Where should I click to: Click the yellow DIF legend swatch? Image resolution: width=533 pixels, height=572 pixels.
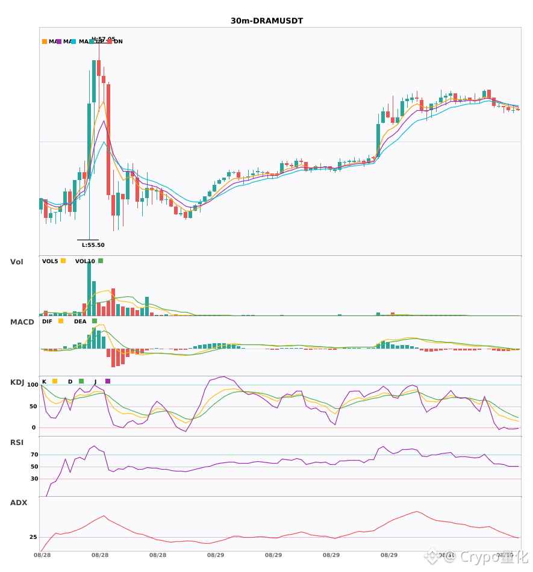[61, 321]
